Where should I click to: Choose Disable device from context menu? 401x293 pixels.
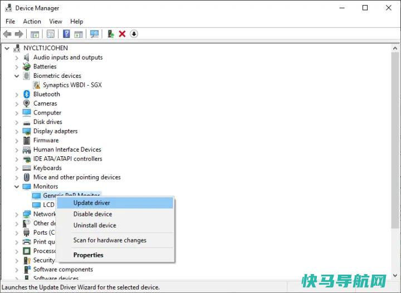click(115, 214)
